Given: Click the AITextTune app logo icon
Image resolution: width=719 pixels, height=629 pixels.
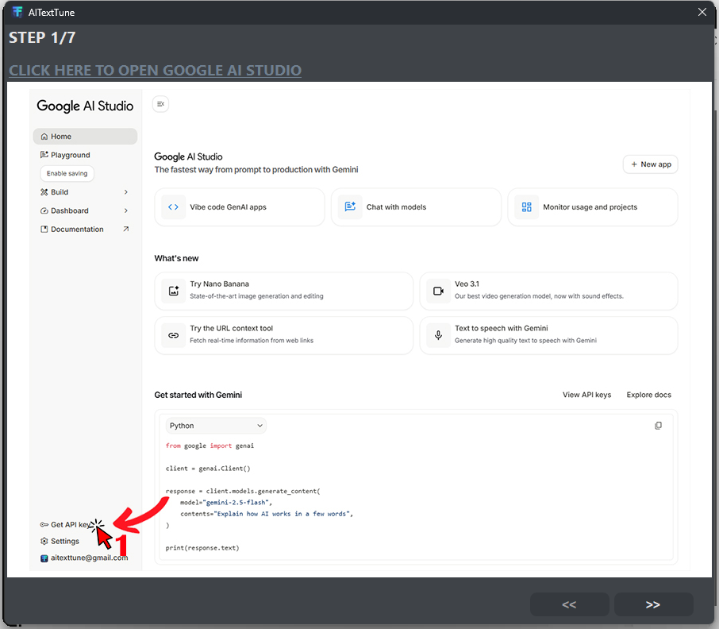Looking at the screenshot, I should (17, 12).
